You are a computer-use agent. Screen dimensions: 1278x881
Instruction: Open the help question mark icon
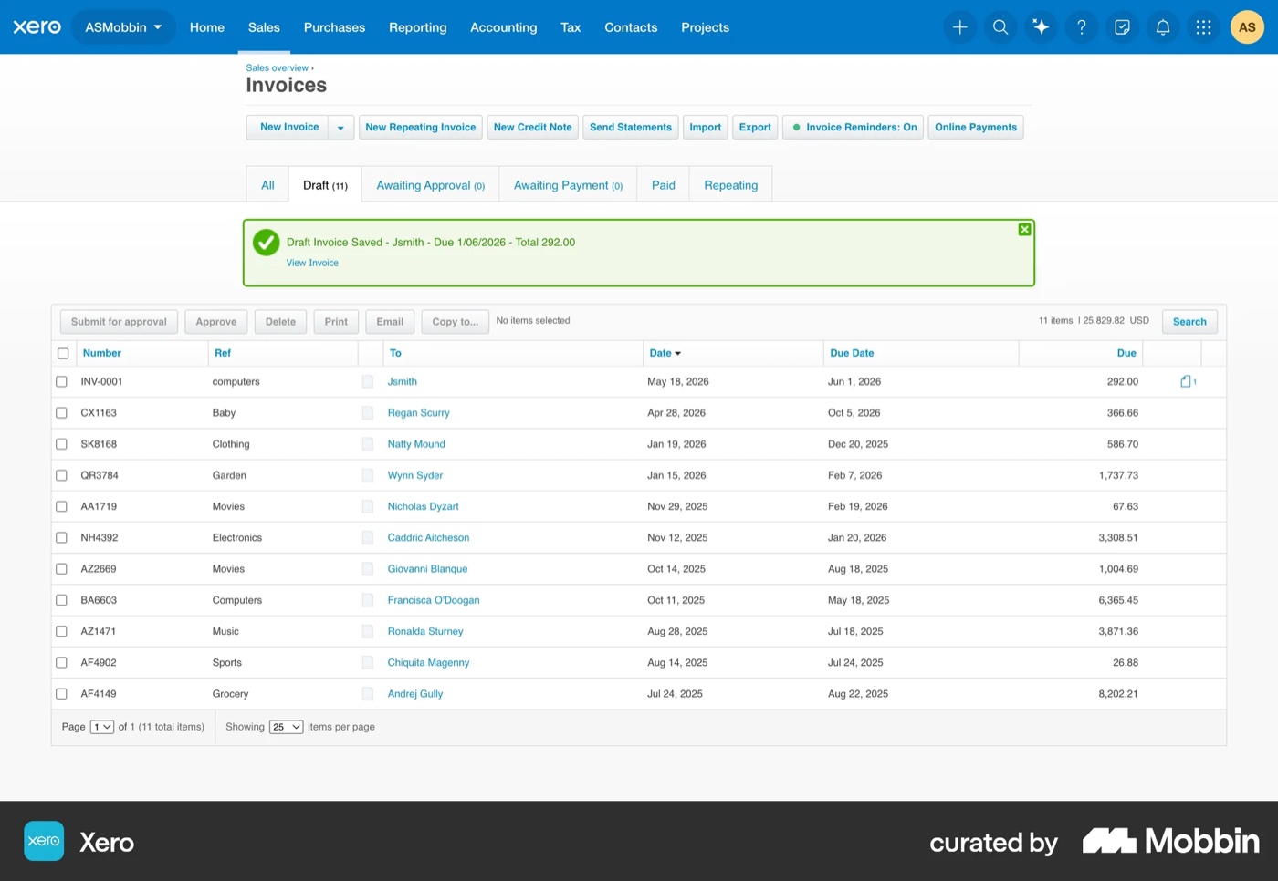point(1082,27)
